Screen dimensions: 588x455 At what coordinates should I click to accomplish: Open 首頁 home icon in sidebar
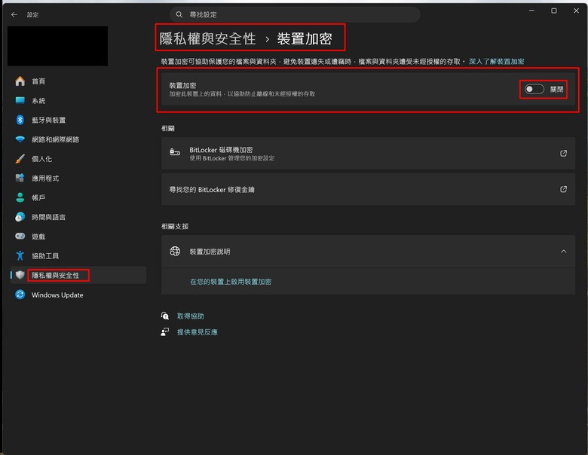pyautogui.click(x=20, y=81)
